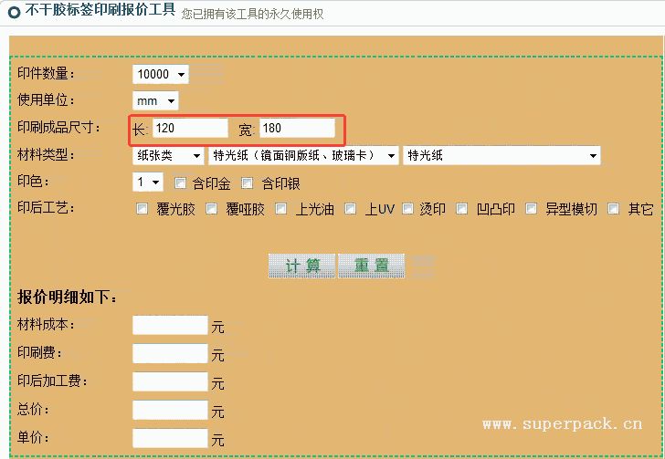Open the 印色 number dropdown

148,183
